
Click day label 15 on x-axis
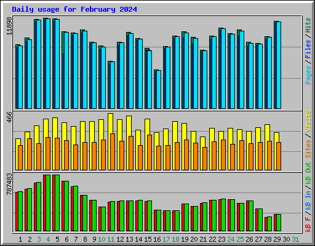(148, 239)
